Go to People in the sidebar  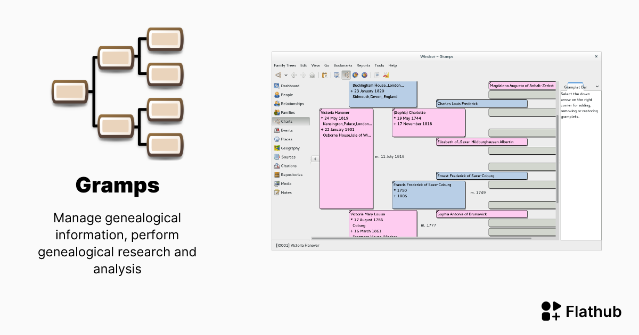pos(286,95)
